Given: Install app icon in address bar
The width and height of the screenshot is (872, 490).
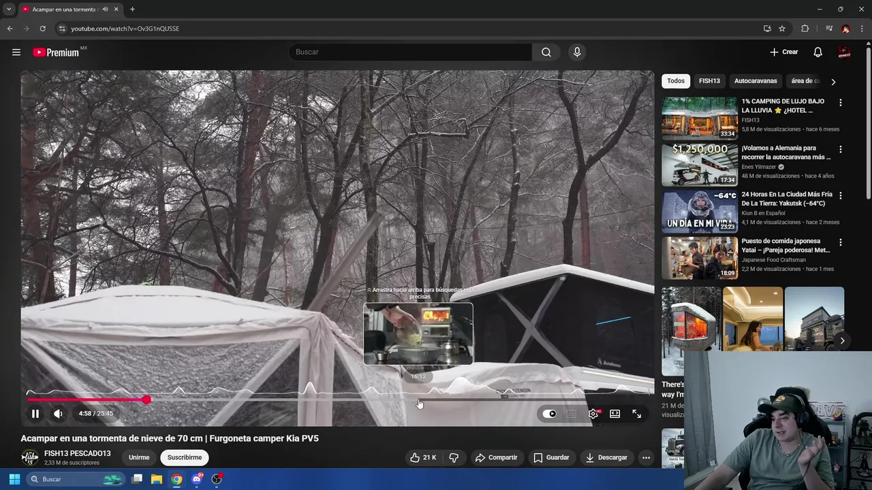Looking at the screenshot, I should pyautogui.click(x=767, y=29).
